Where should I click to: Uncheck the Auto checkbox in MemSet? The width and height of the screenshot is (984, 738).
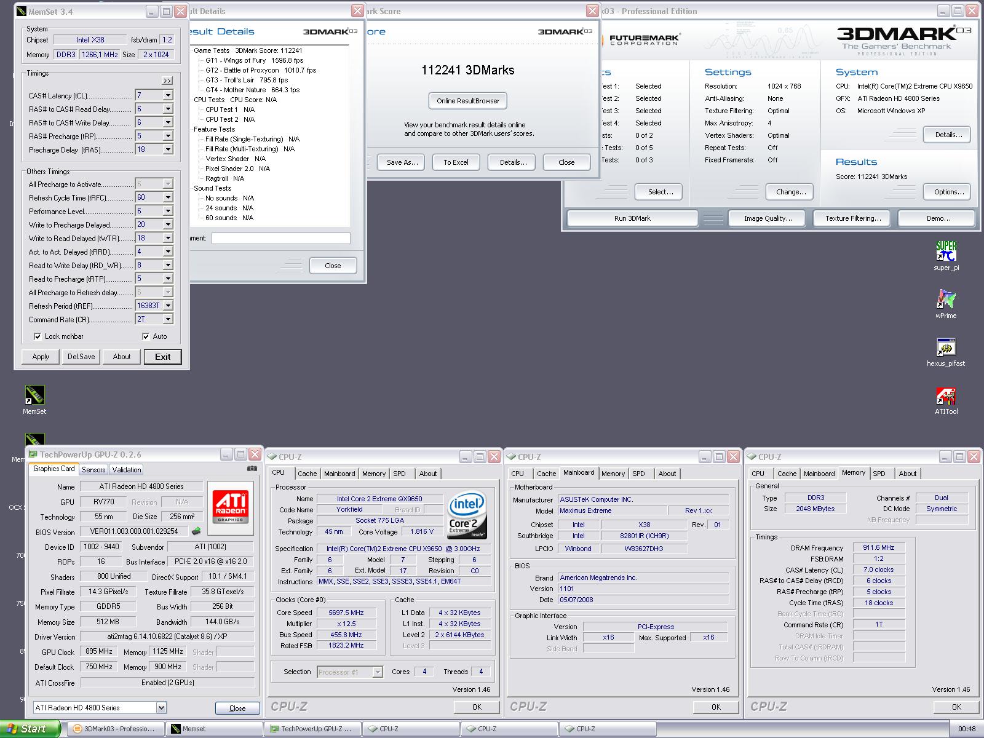coord(146,336)
